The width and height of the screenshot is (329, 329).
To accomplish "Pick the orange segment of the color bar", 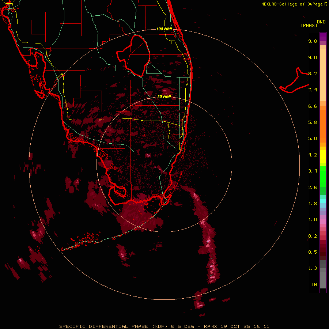I will tap(323, 126).
